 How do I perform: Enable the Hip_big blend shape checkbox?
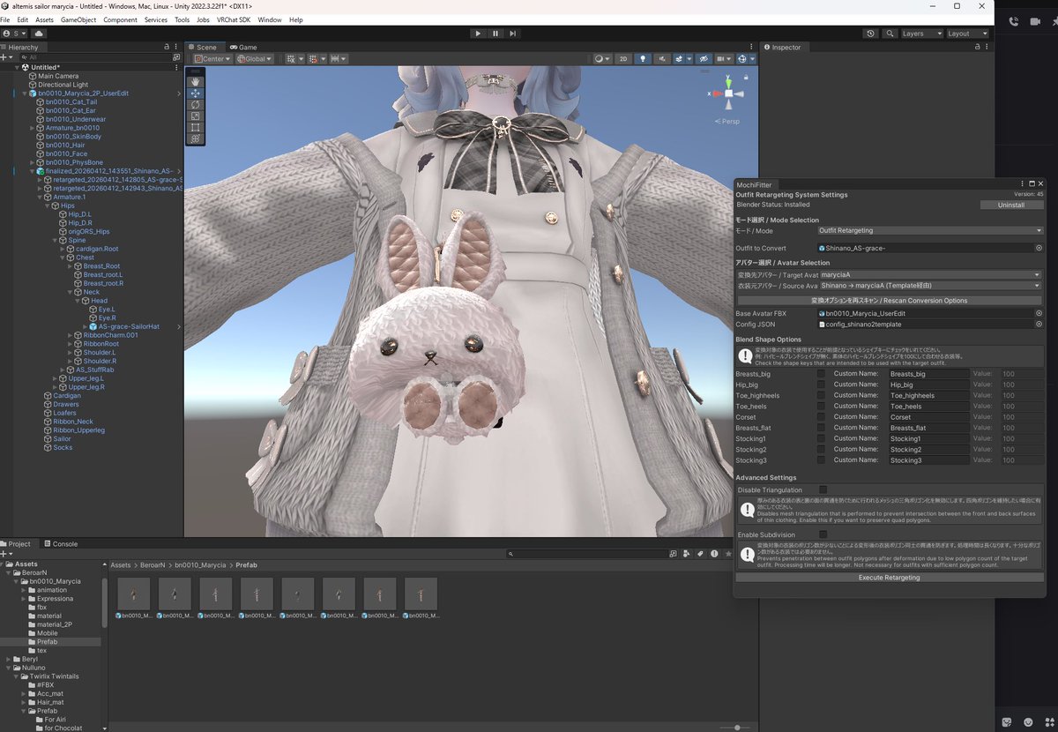point(821,385)
